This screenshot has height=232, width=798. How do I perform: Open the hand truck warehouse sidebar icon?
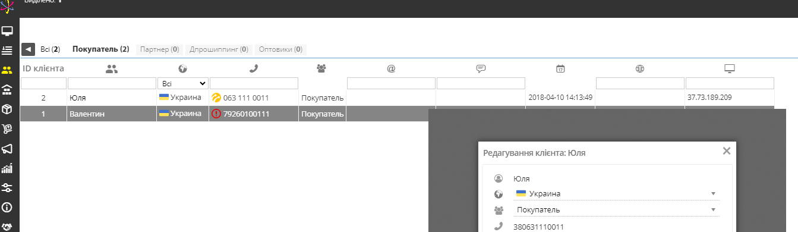tap(7, 129)
